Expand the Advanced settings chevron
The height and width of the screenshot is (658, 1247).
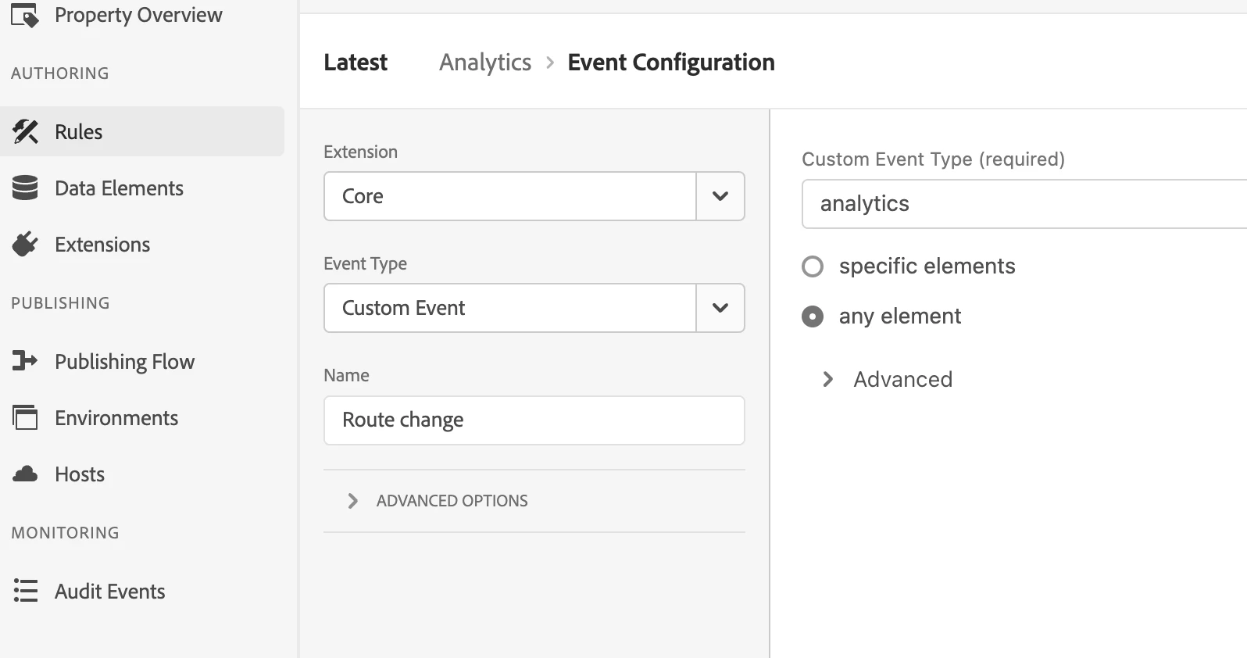[828, 380]
